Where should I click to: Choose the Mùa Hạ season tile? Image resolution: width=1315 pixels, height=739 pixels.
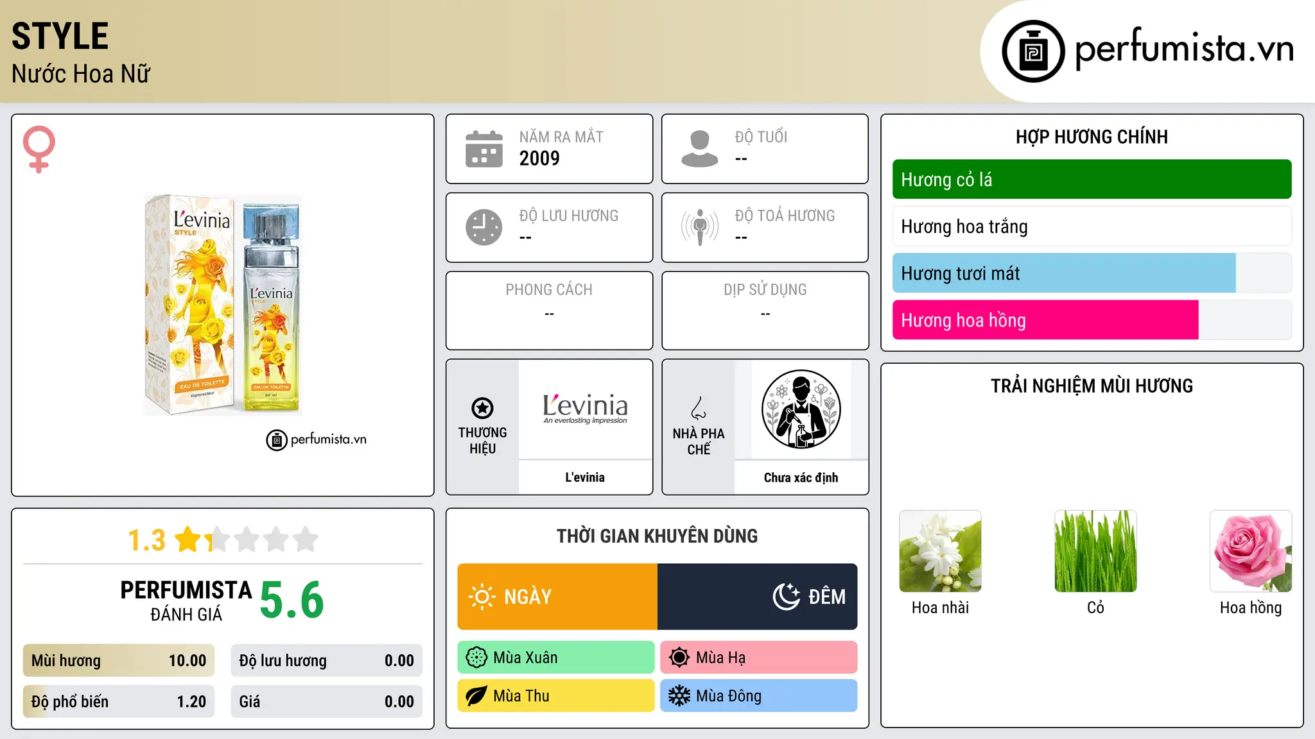coord(759,658)
